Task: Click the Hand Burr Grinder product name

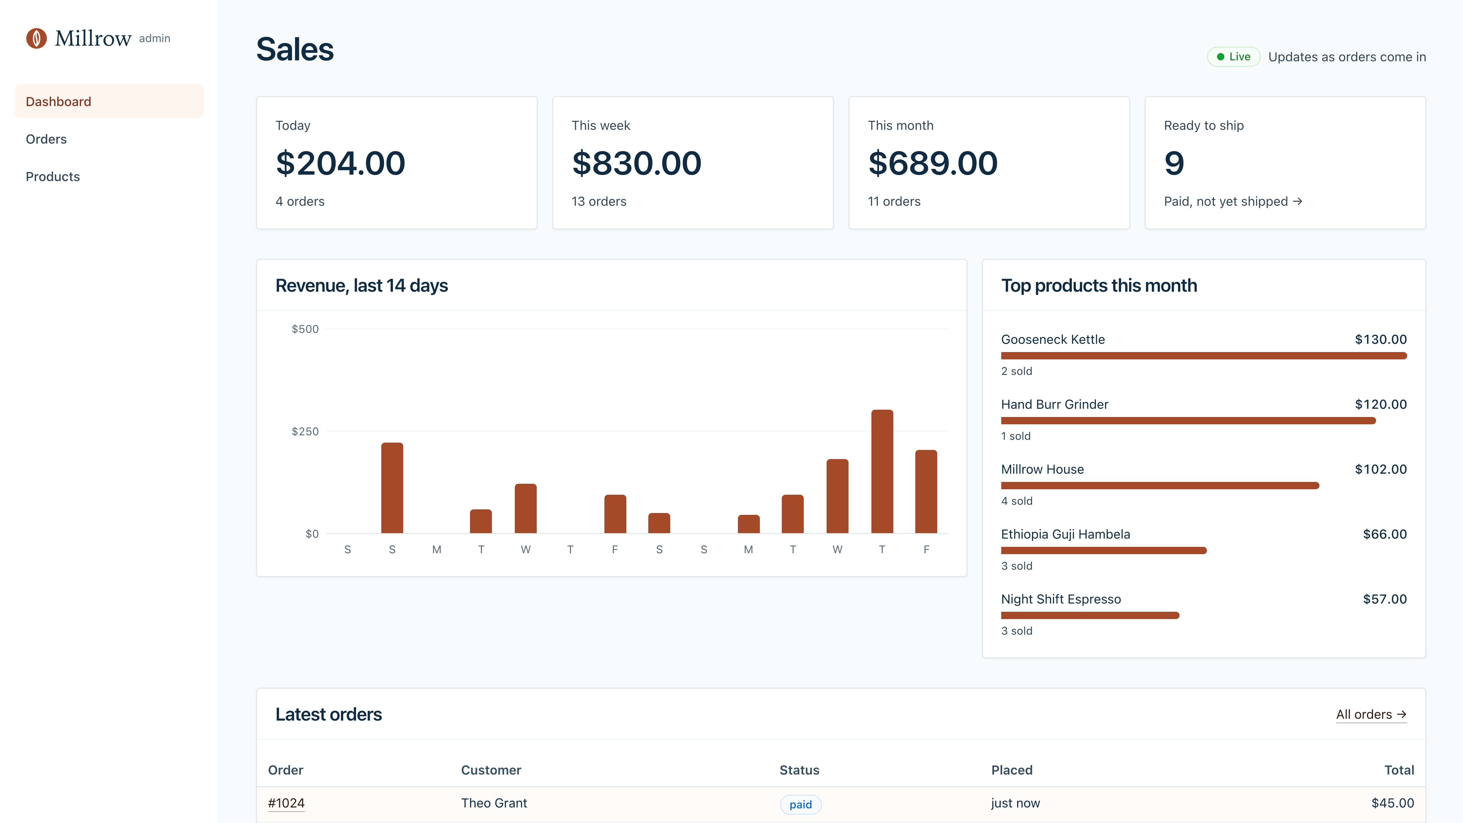Action: tap(1055, 404)
